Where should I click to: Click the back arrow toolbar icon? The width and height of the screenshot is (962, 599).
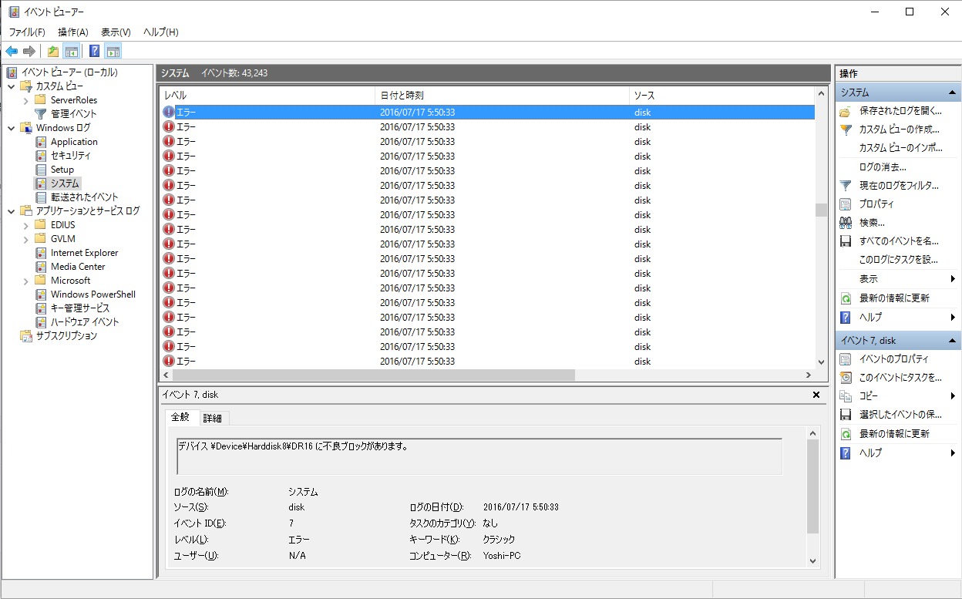point(12,52)
